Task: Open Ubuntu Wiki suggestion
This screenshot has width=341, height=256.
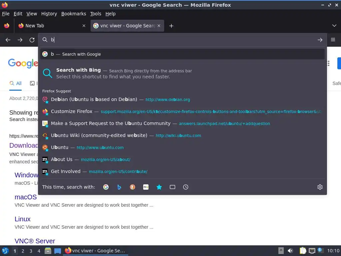Action: click(x=182, y=135)
